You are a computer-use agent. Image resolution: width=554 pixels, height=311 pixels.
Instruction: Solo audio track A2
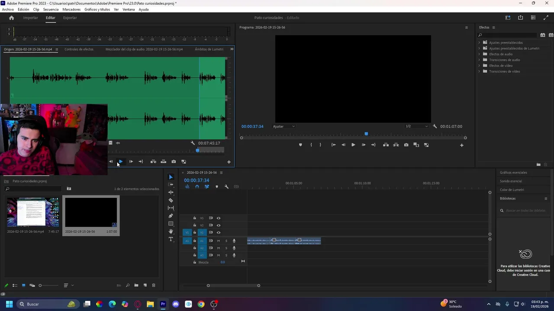point(226,248)
